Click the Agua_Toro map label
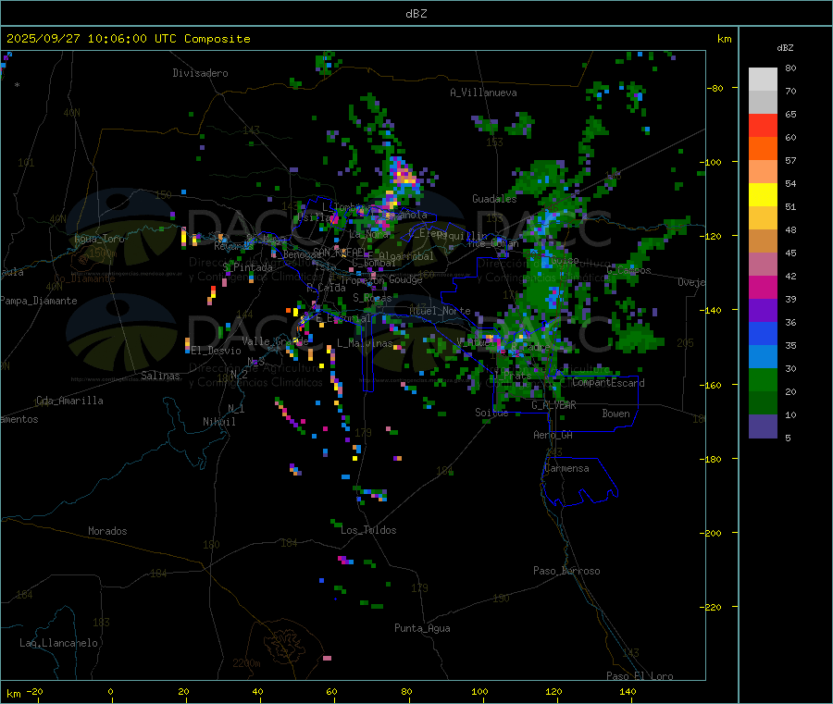This screenshot has height=704, width=833. 99,239
